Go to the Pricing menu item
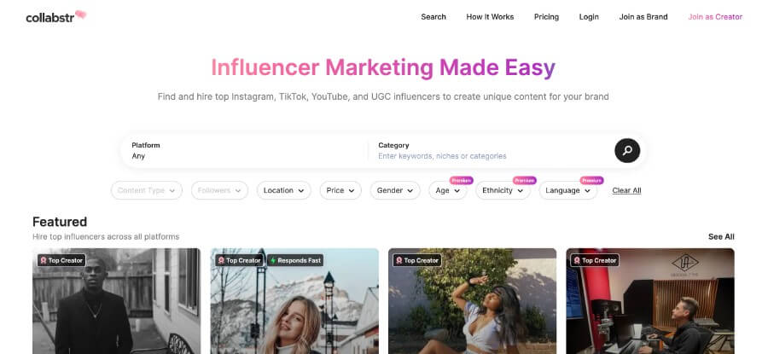This screenshot has width=768, height=354. pos(546,17)
